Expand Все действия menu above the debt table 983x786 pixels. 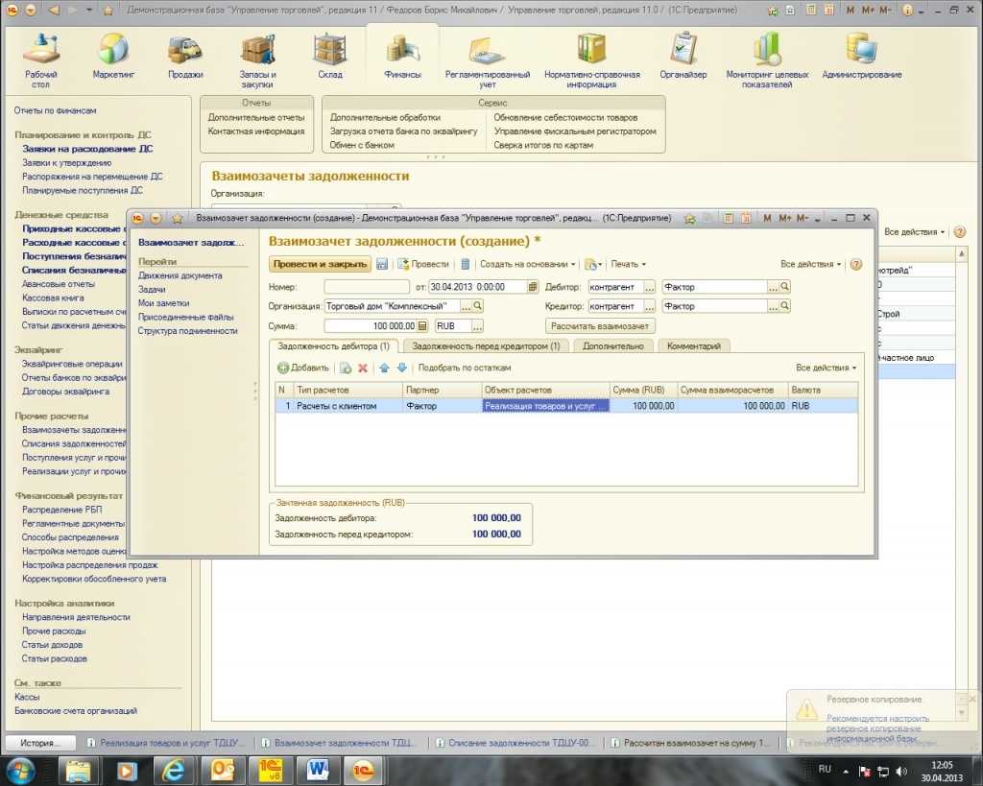(826, 368)
